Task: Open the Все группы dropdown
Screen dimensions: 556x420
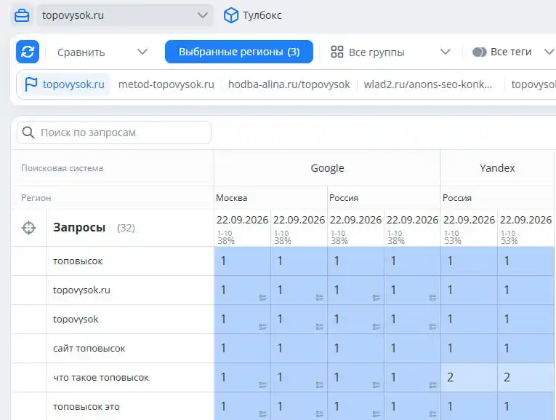Action: click(390, 52)
